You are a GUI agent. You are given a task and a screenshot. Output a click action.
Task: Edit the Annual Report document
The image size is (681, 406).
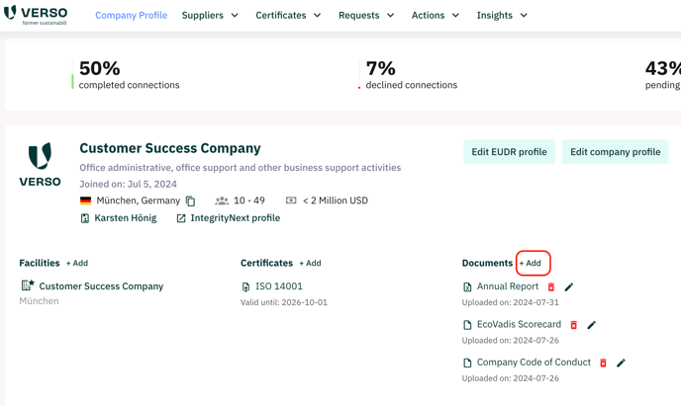569,286
